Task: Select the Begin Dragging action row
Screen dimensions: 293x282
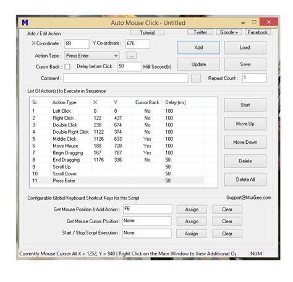Action: 117,153
